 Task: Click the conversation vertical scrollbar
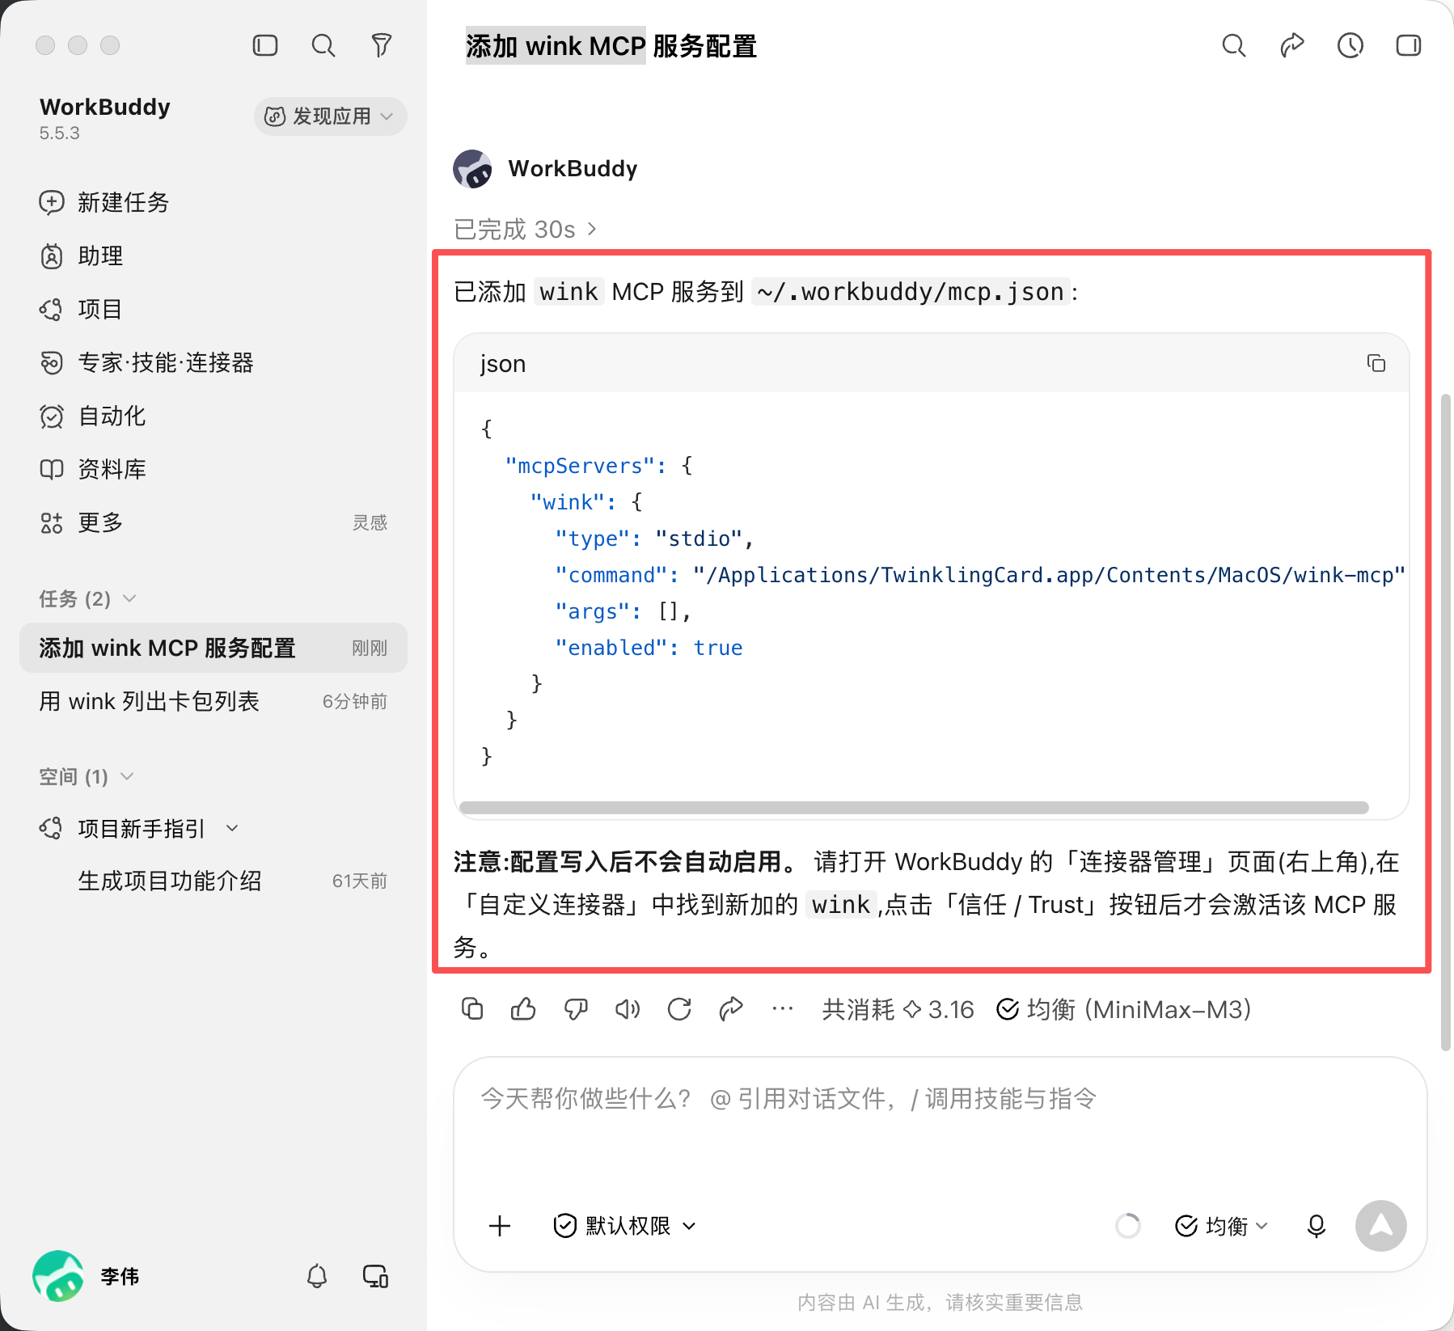click(x=1447, y=722)
